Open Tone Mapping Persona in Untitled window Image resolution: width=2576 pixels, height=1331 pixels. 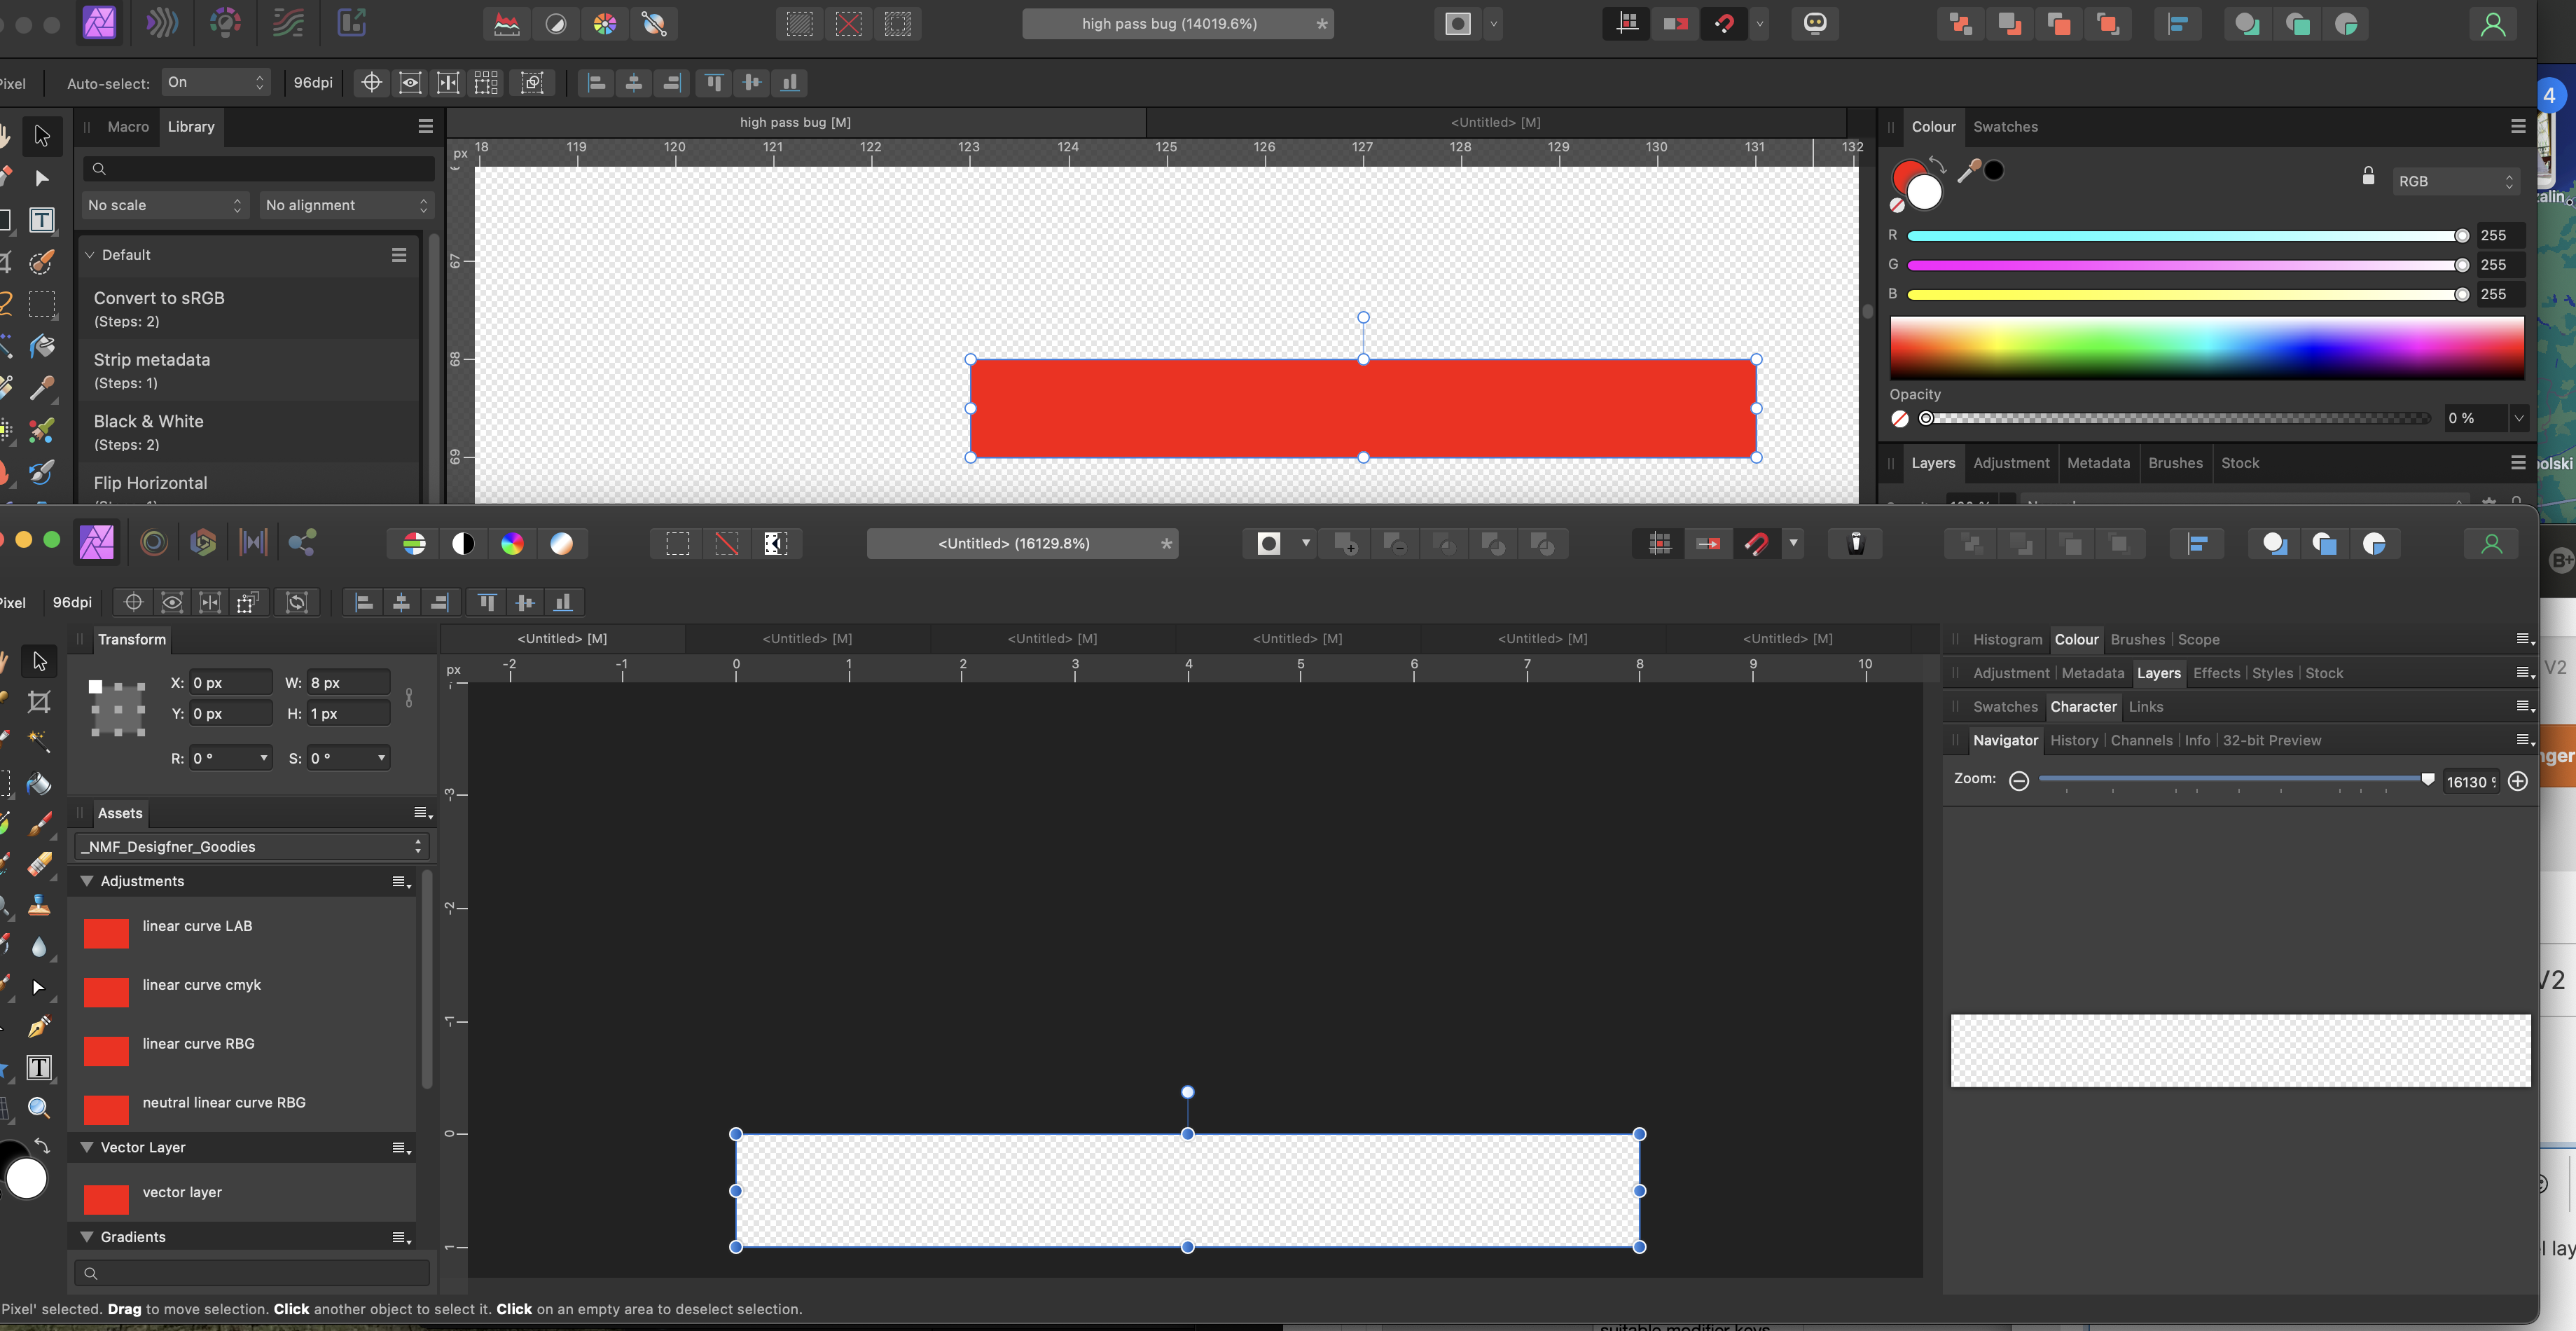(x=253, y=543)
